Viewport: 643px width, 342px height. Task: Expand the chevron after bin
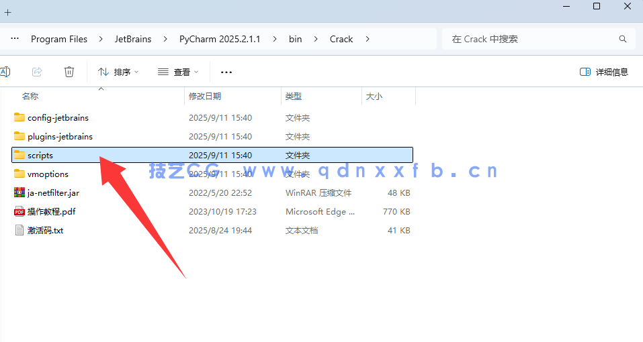point(316,39)
